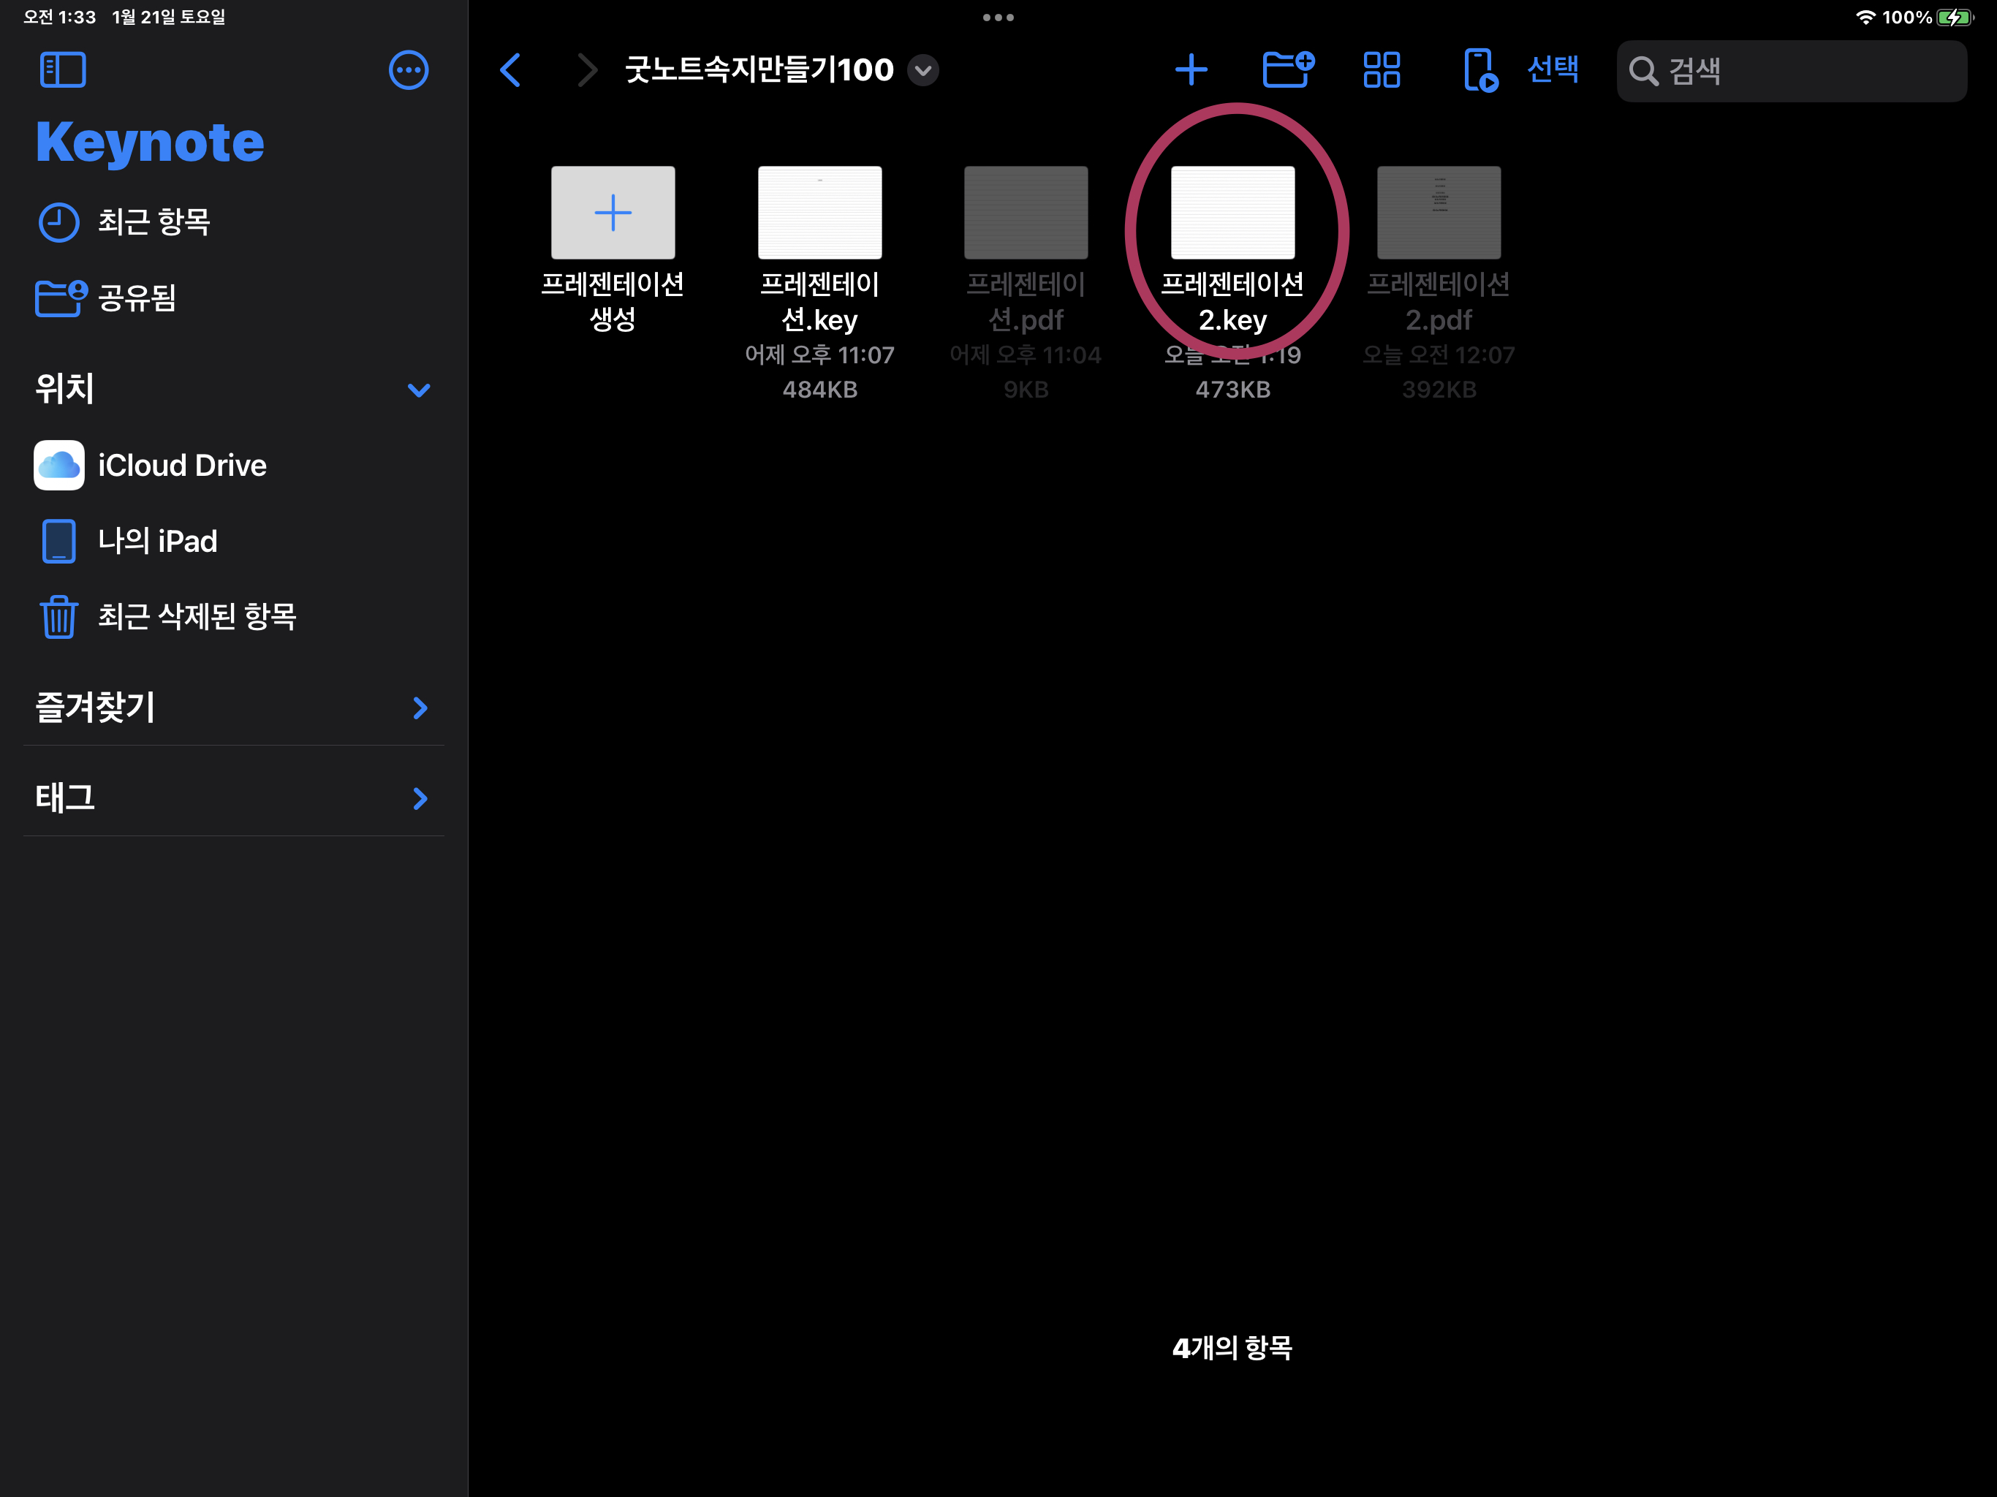Focus the 검색 search field
Viewport: 1997px width, 1497px height.
tap(1791, 70)
